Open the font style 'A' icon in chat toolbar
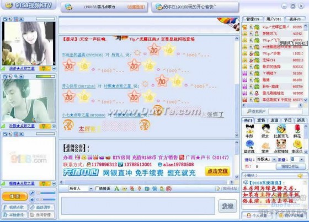The image size is (309, 222). [x=116, y=189]
